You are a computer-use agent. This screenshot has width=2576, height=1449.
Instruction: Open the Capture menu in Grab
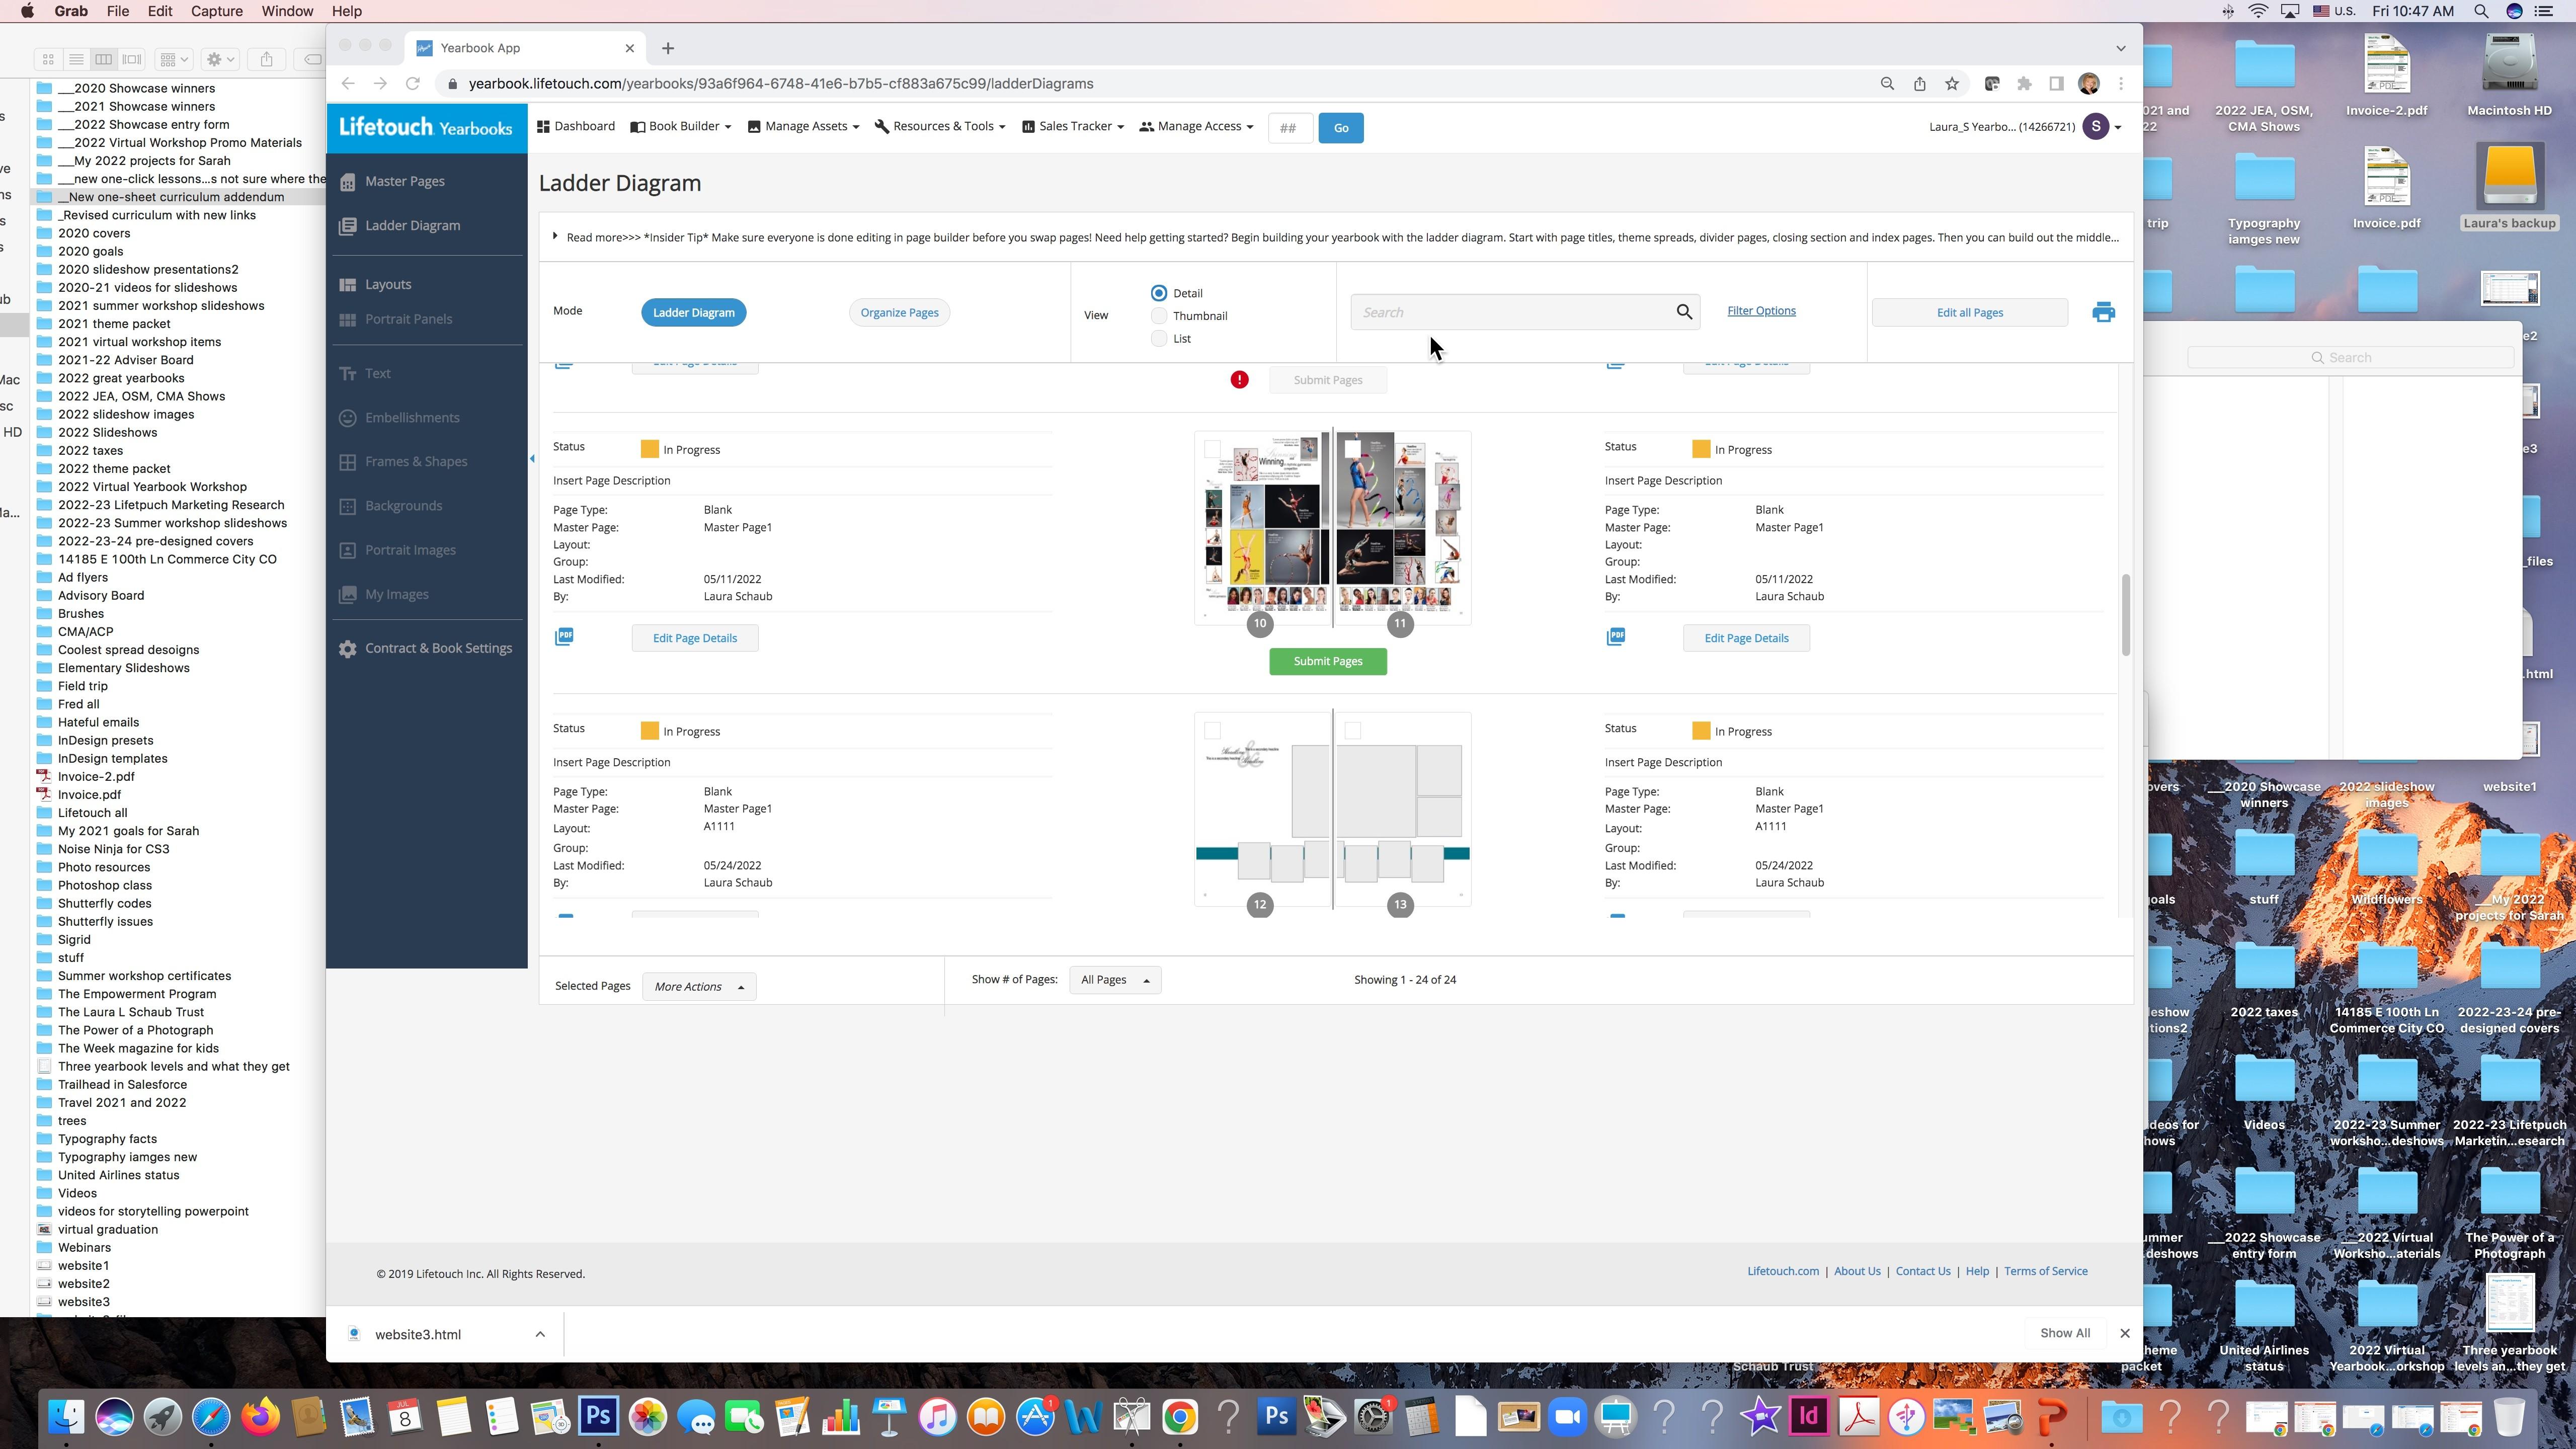pos(216,11)
